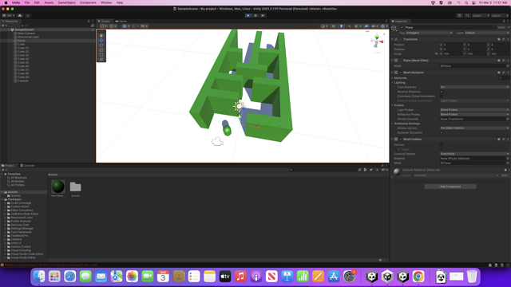Click the Pause button
This screenshot has width=511, height=287.
click(x=255, y=15)
